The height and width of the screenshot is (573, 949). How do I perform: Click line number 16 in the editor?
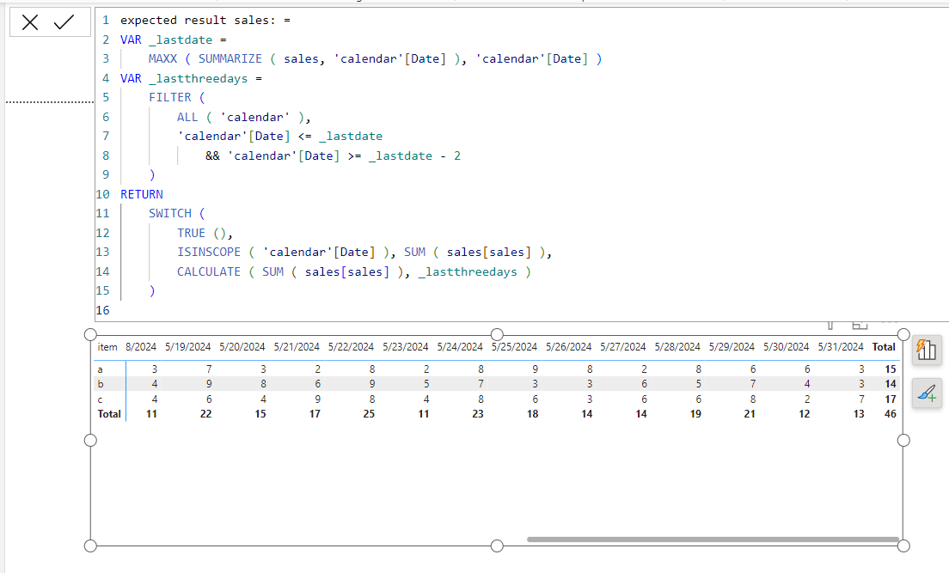pos(102,310)
